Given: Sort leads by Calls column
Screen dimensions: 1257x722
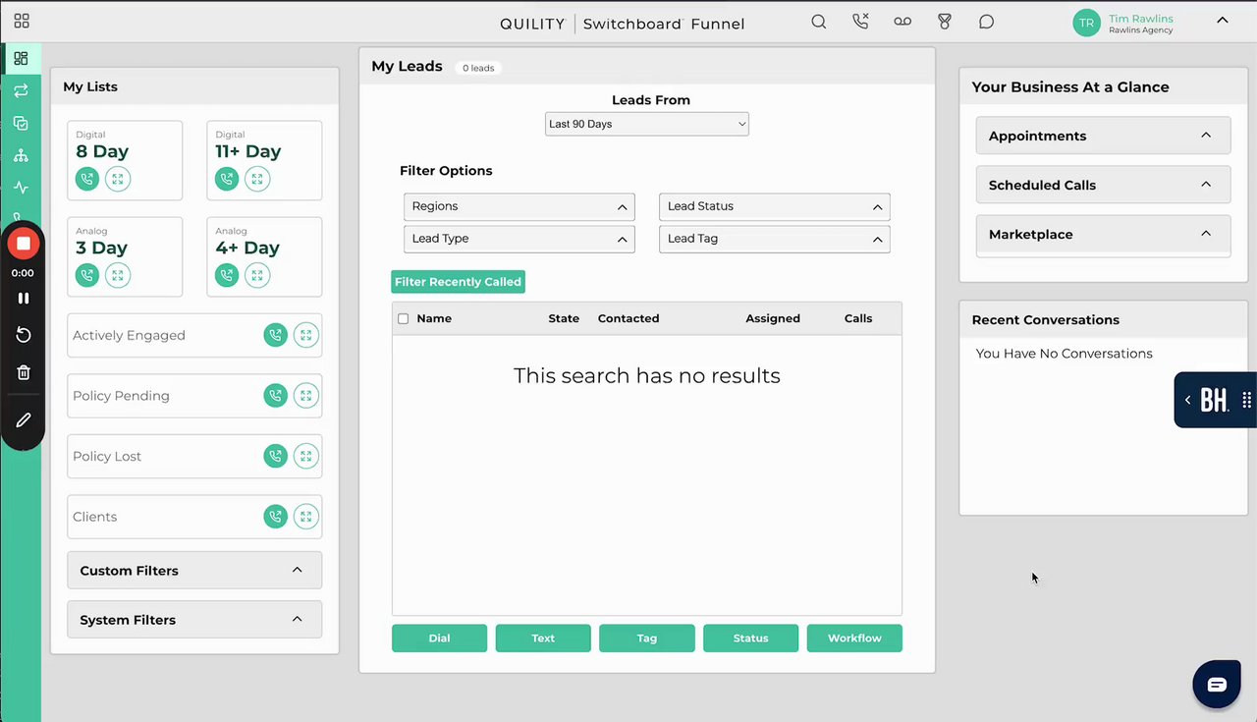Looking at the screenshot, I should pyautogui.click(x=858, y=318).
